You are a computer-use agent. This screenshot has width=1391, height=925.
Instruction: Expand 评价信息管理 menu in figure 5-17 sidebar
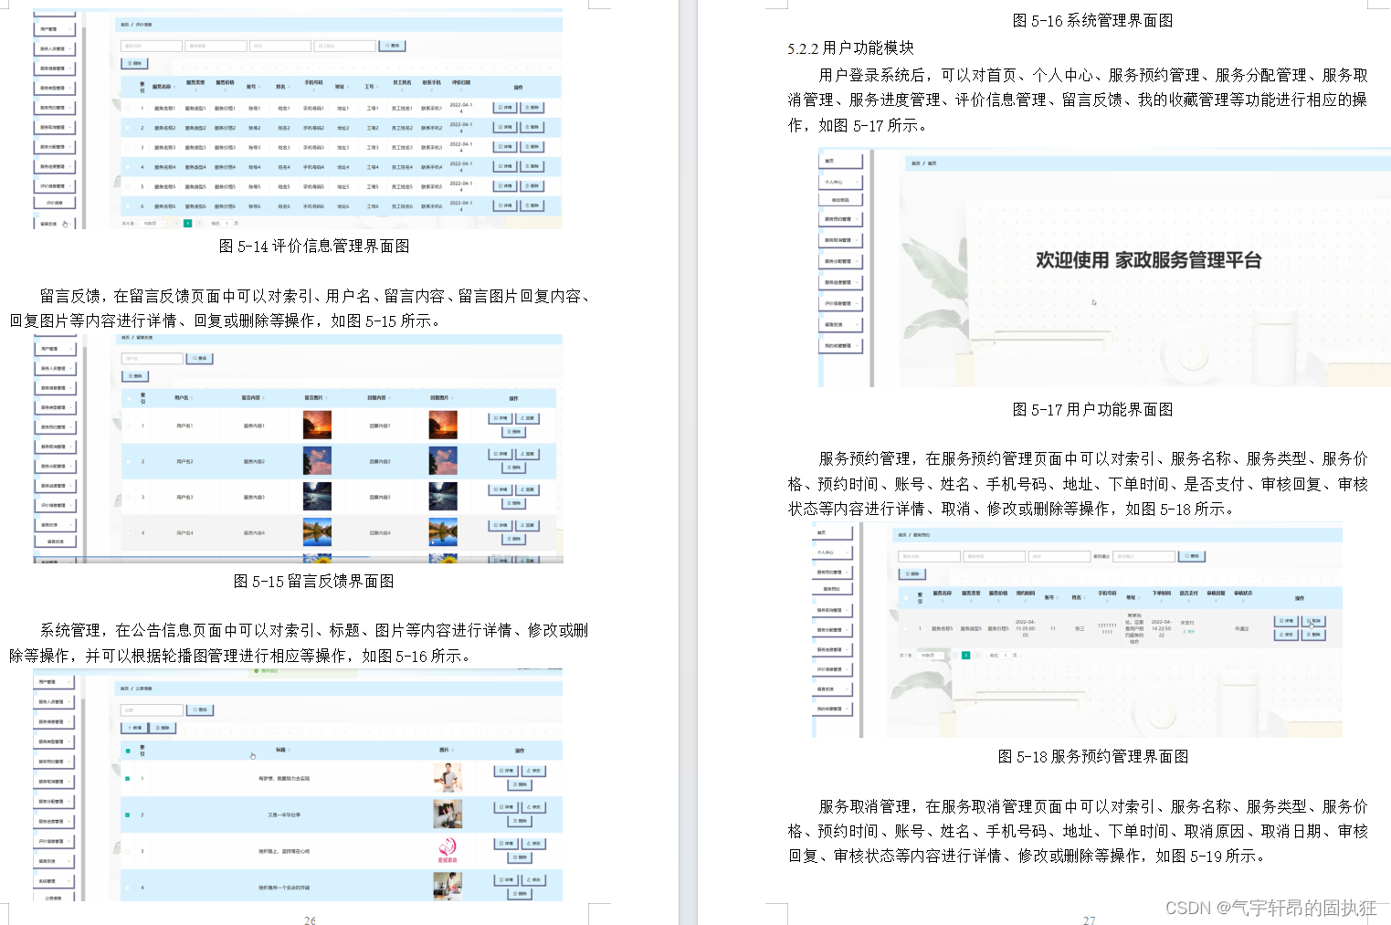(x=841, y=303)
